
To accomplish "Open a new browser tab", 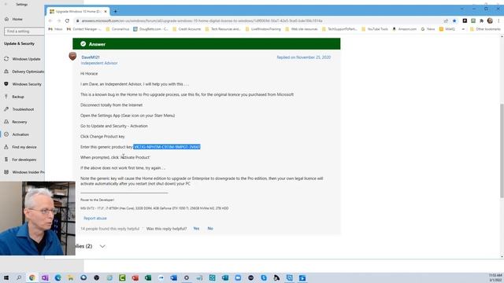I will (115, 12).
